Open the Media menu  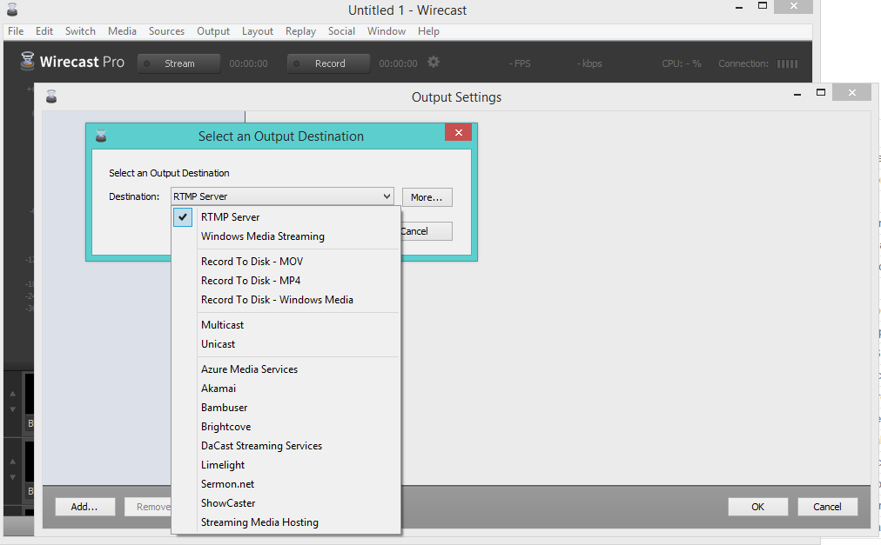[x=122, y=30]
